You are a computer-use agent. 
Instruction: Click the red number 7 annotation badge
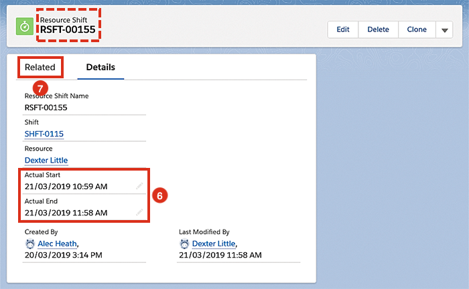pyautogui.click(x=40, y=86)
